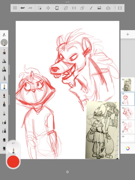This screenshot has height=180, width=135.
Task: Toggle lock on the photo layer
Action: 123,89
